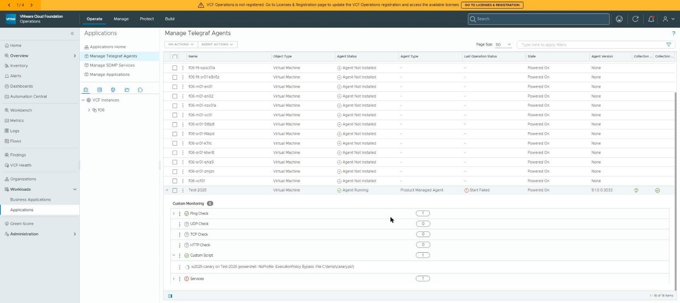Click the refresh icon in header

[x=635, y=19]
